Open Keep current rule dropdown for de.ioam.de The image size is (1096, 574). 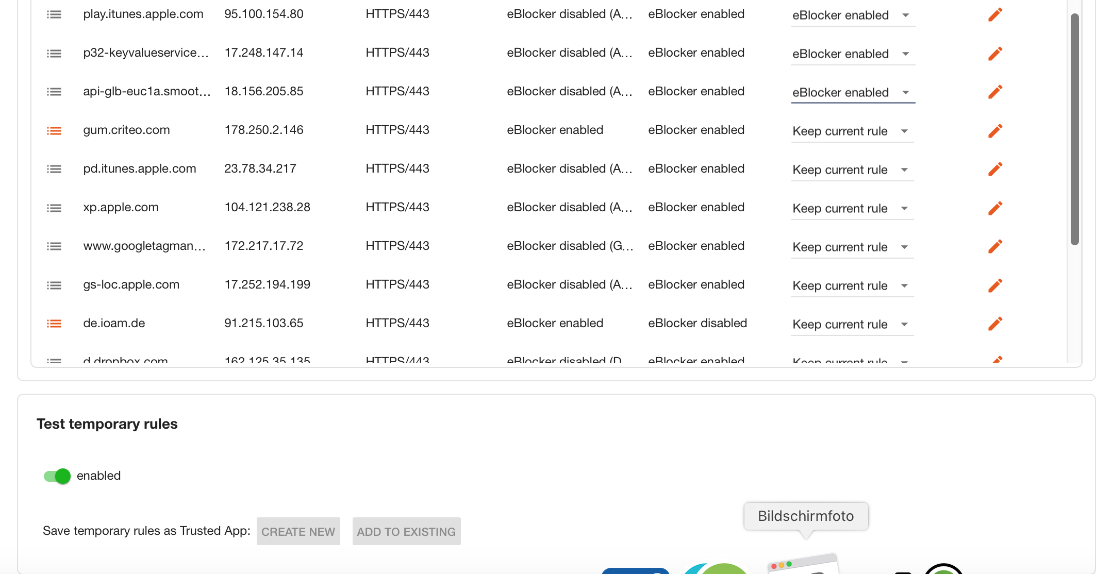pyautogui.click(x=853, y=325)
